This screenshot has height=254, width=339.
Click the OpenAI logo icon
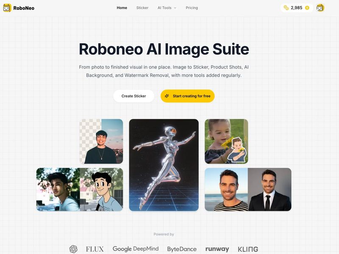coord(73,249)
